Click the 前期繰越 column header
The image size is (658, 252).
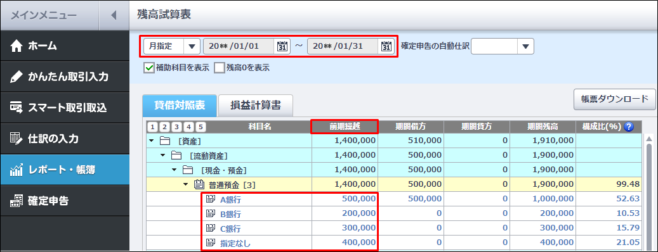click(x=345, y=127)
